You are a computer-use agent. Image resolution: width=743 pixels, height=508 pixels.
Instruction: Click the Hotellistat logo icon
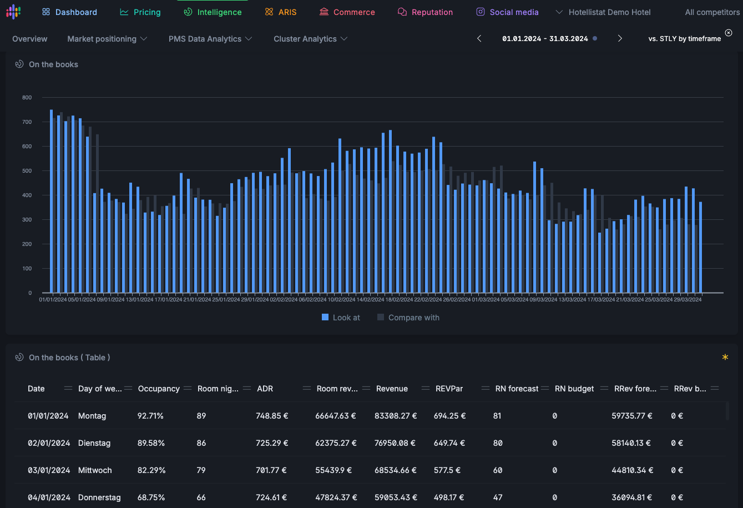(x=13, y=12)
